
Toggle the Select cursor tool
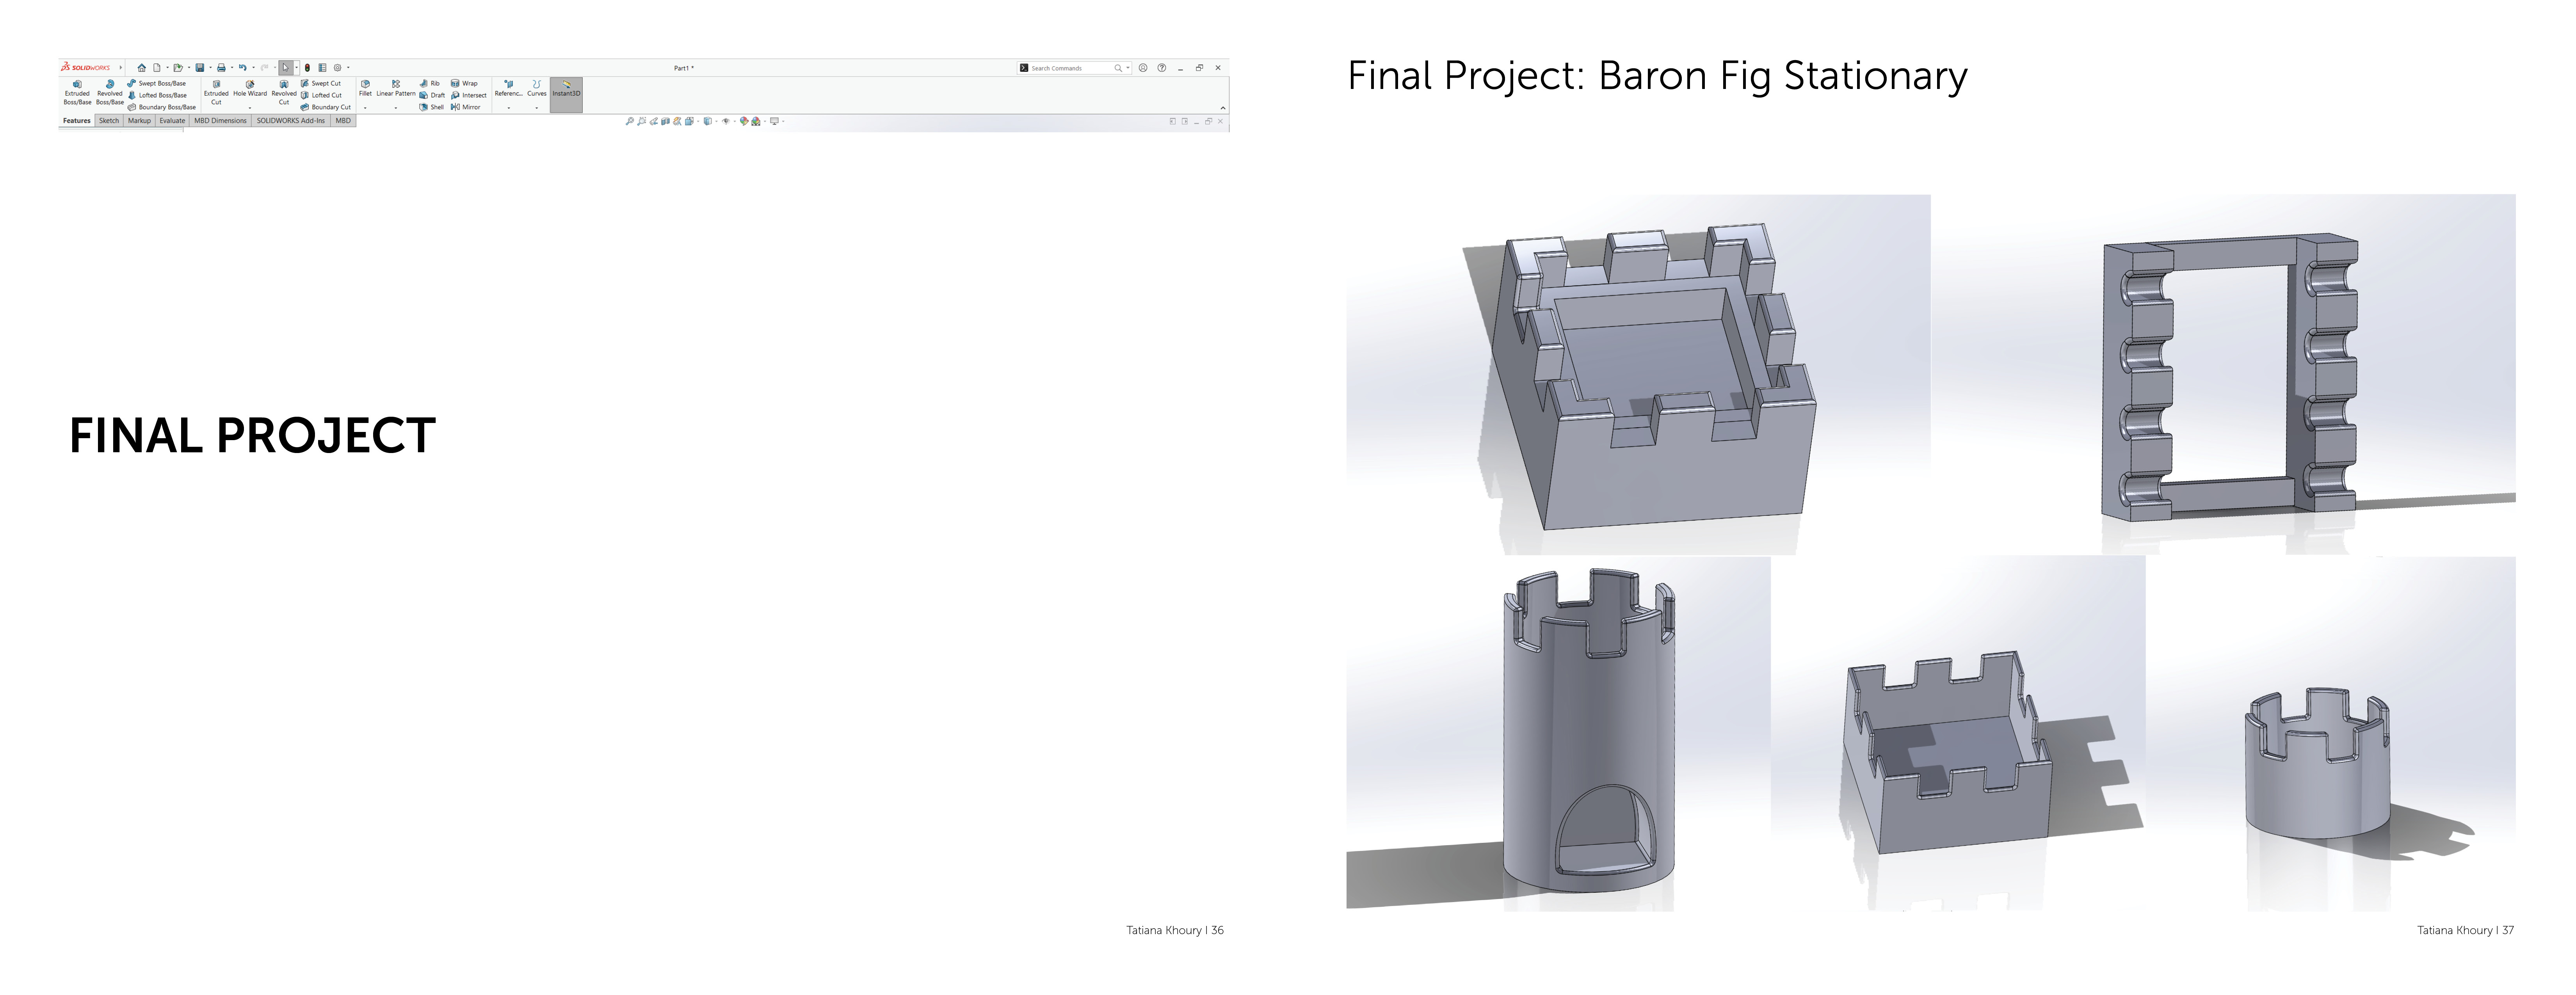286,68
